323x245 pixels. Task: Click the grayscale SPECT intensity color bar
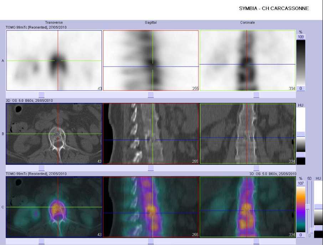301,63
